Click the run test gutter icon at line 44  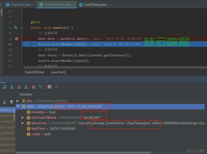pos(16,28)
